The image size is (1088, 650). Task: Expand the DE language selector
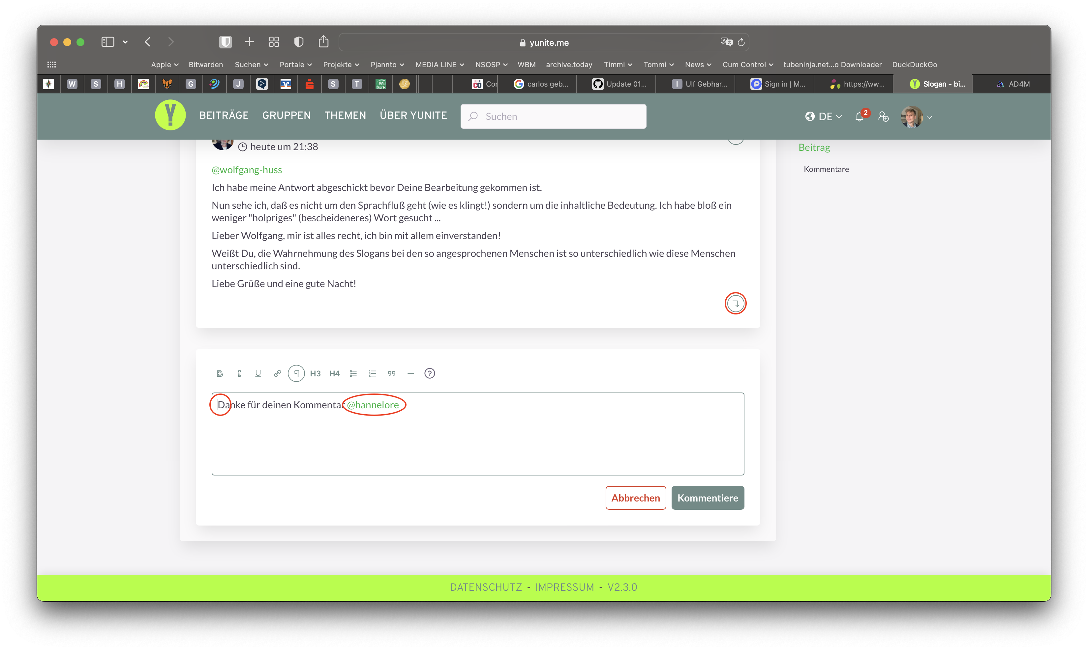[824, 117]
